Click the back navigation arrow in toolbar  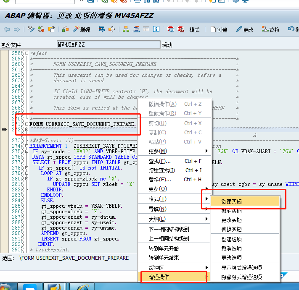[x=6, y=29]
